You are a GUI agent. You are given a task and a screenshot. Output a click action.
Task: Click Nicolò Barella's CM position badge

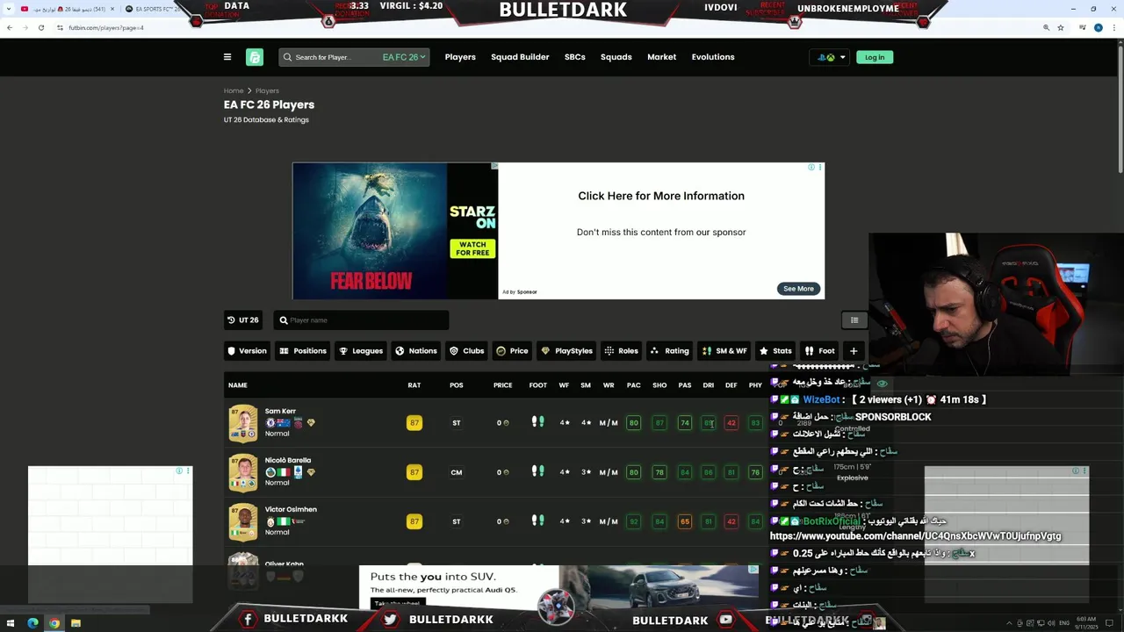click(457, 472)
